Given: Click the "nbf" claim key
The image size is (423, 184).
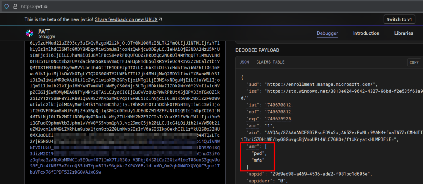Looking at the screenshot, I should (x=254, y=112).
